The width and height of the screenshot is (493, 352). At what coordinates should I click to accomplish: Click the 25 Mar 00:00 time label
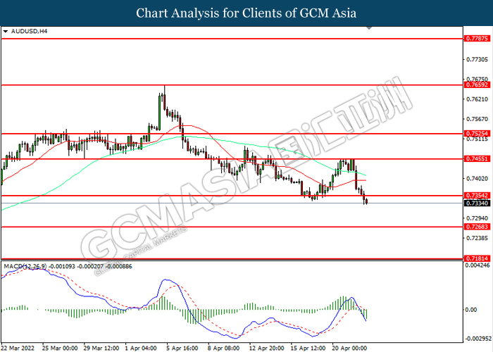(x=60, y=348)
